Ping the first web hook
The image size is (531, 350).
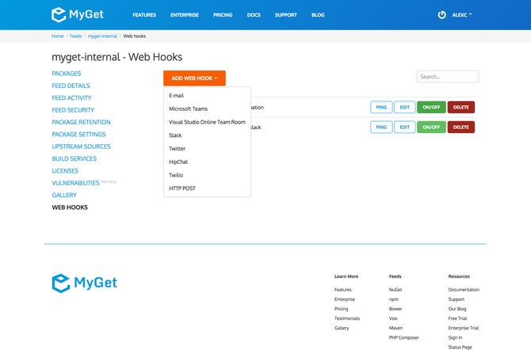click(x=381, y=107)
